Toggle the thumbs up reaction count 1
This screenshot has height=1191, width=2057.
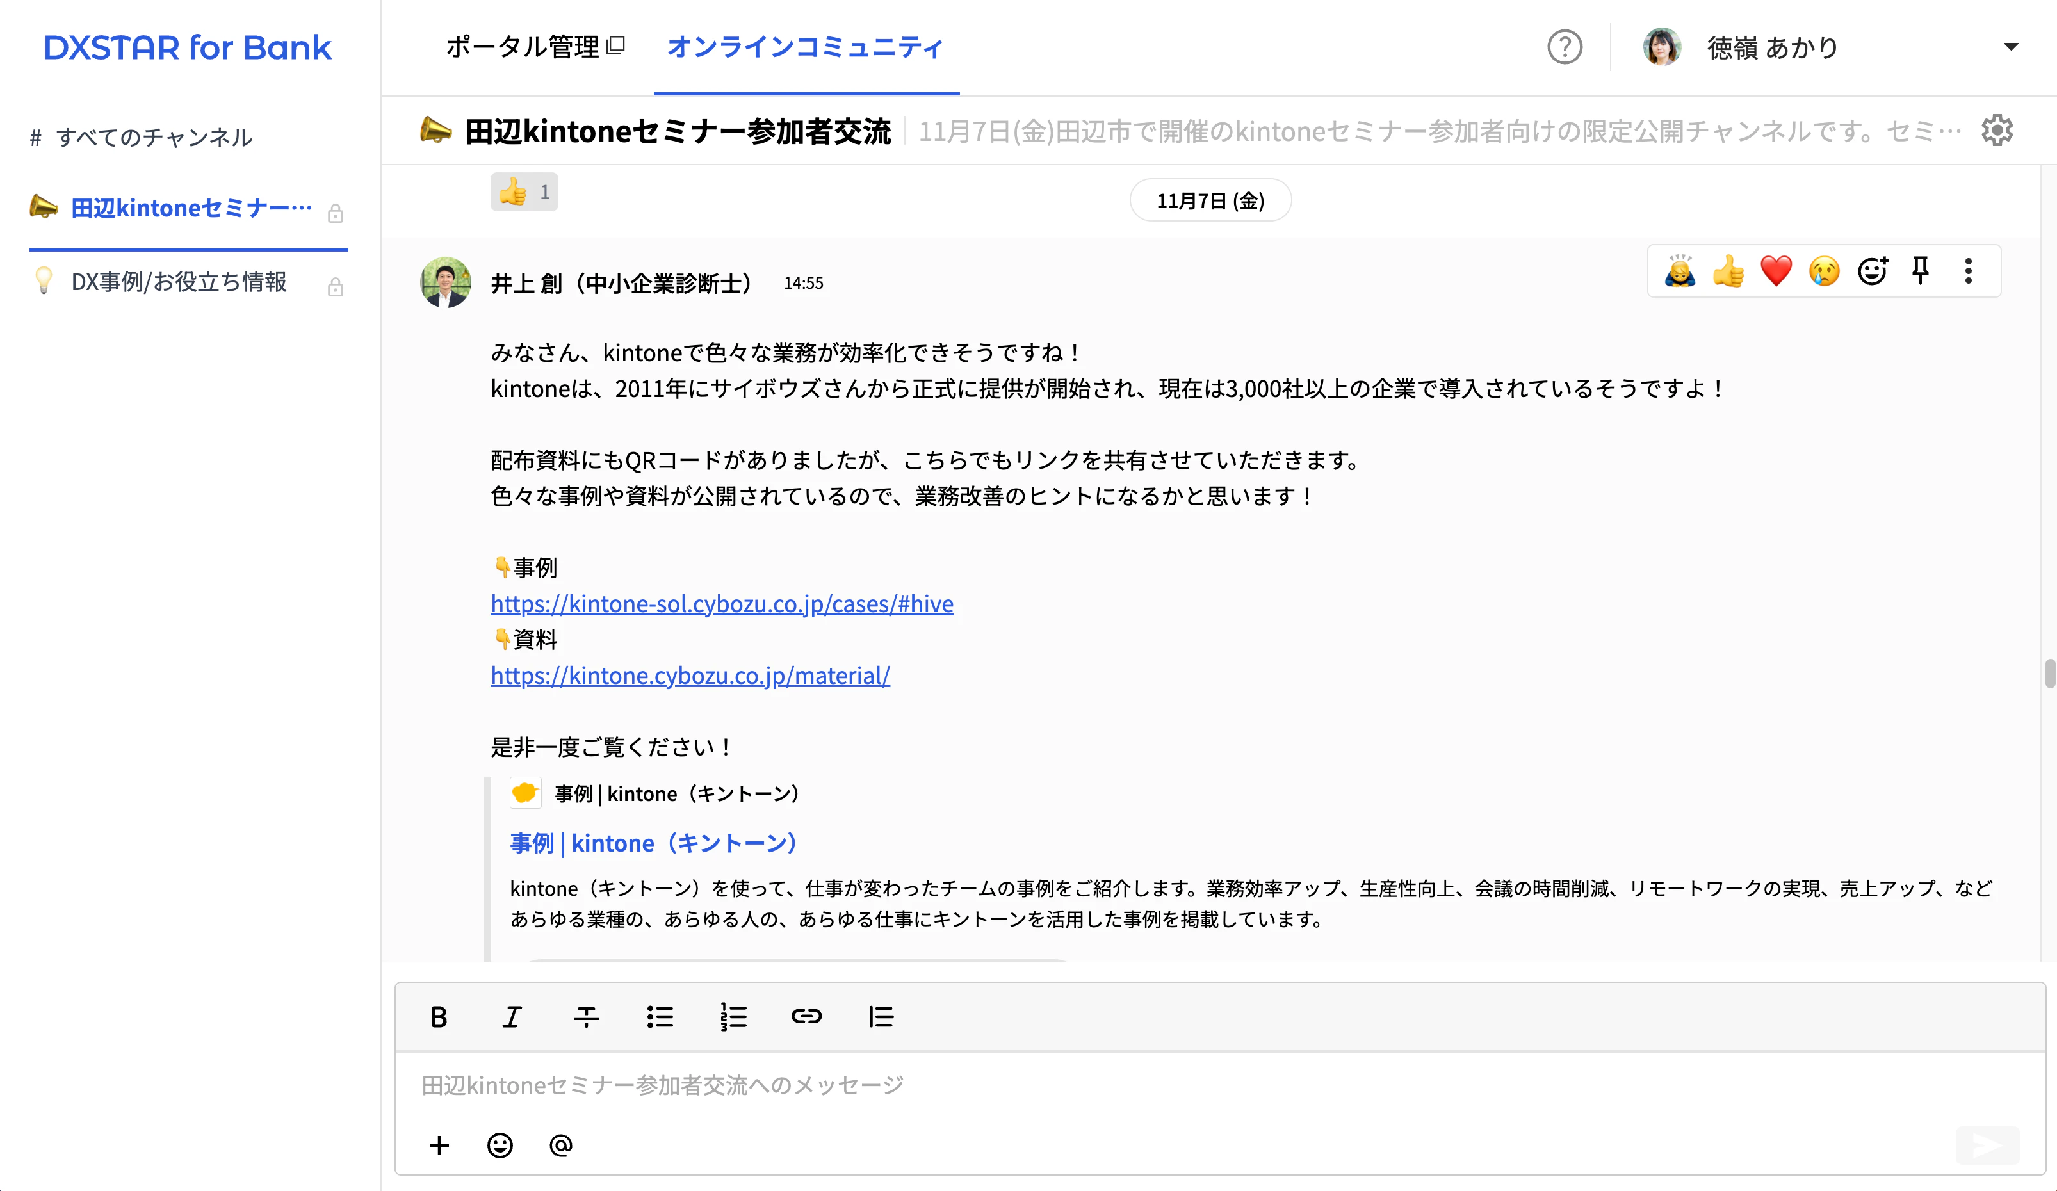point(524,192)
